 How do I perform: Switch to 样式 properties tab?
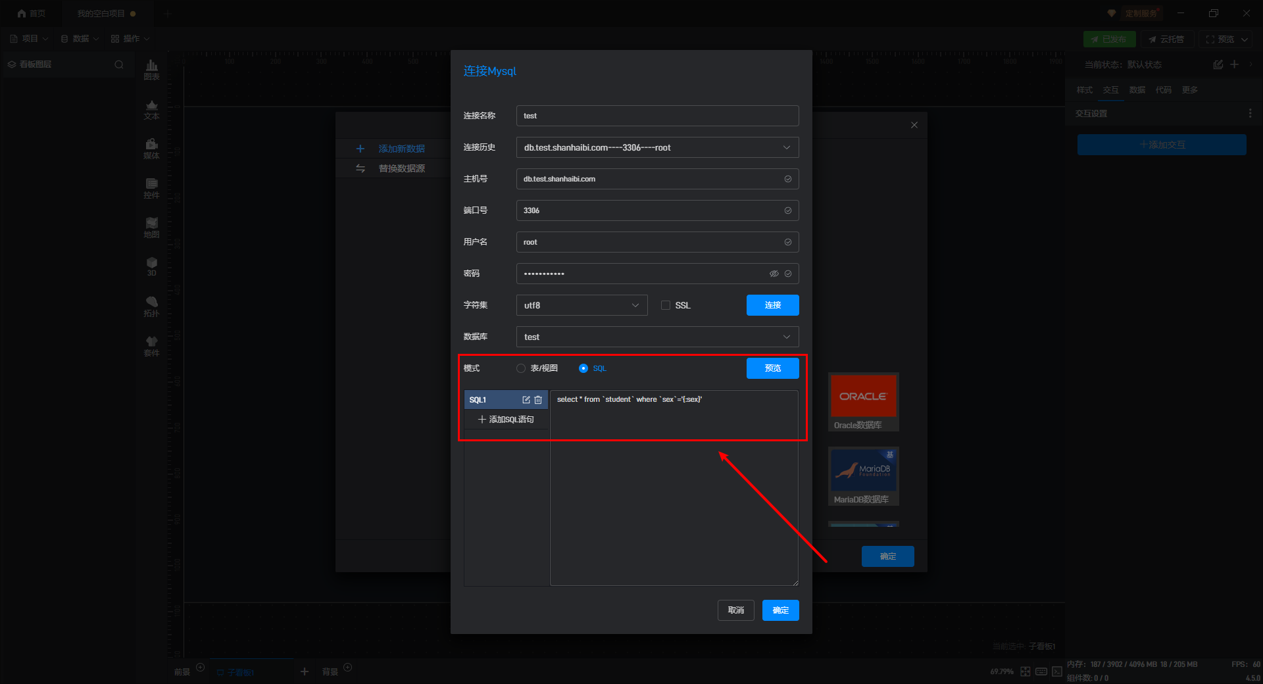click(1085, 90)
